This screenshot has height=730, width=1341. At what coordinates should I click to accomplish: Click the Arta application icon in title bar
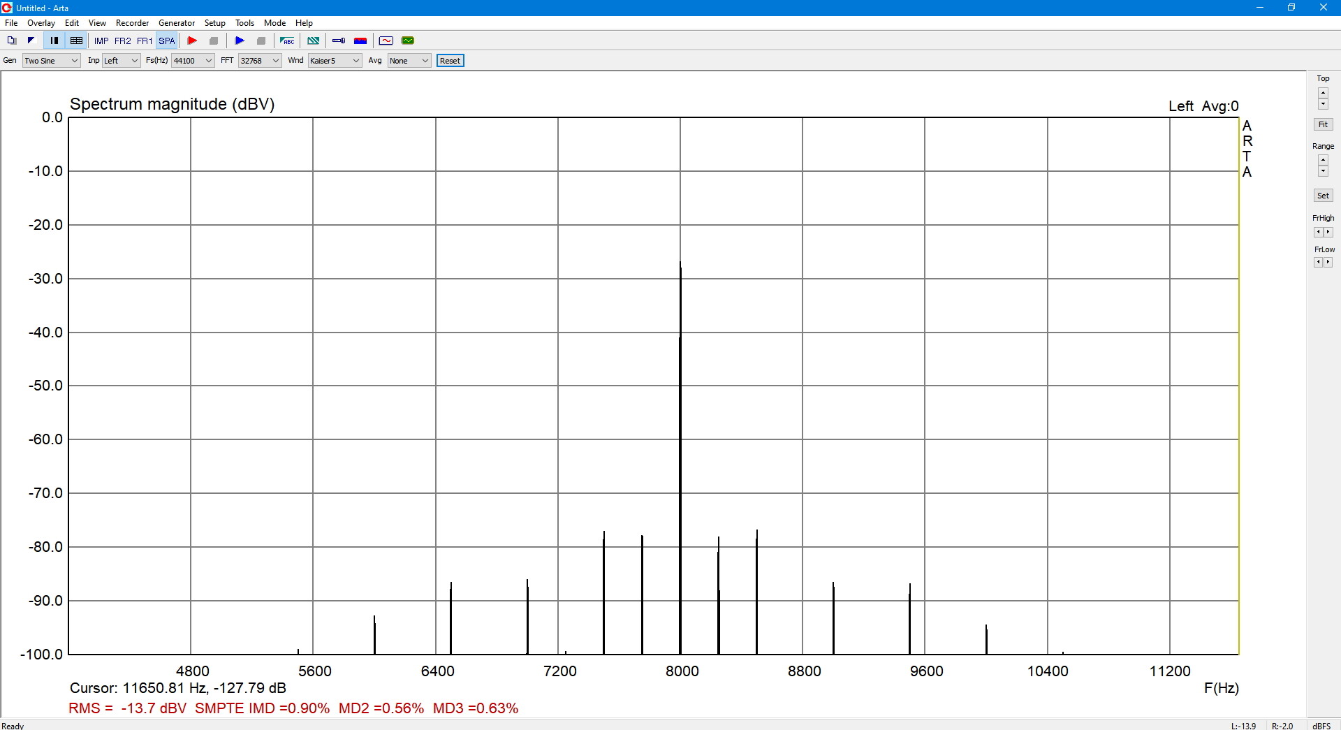(x=7, y=8)
